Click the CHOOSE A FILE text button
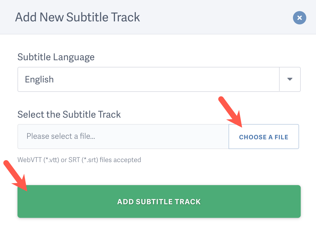Screen dimensions: 316x237 point(264,137)
